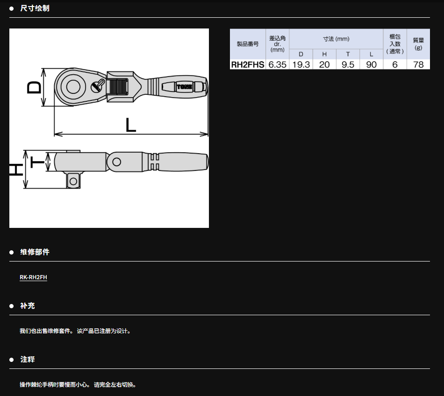
Task: Click the 寸法 (mm) table header
Action: point(336,39)
